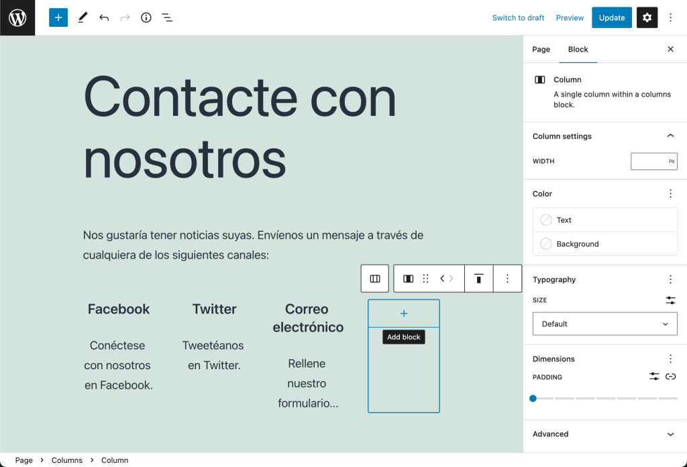Select the Tools pencil icon
The image size is (687, 467).
83,17
